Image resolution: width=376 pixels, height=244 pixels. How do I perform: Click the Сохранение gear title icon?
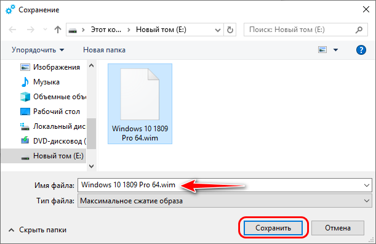point(10,10)
